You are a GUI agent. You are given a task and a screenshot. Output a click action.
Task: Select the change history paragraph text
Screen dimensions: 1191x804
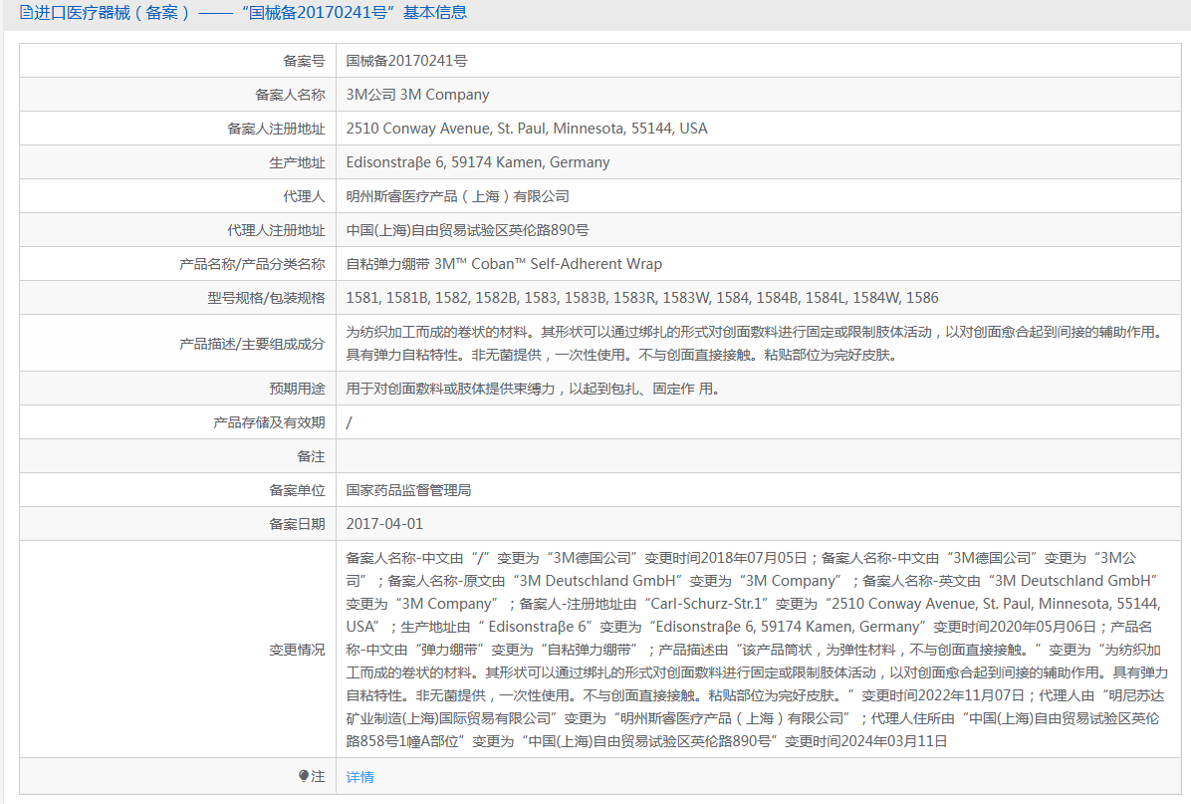click(x=757, y=649)
